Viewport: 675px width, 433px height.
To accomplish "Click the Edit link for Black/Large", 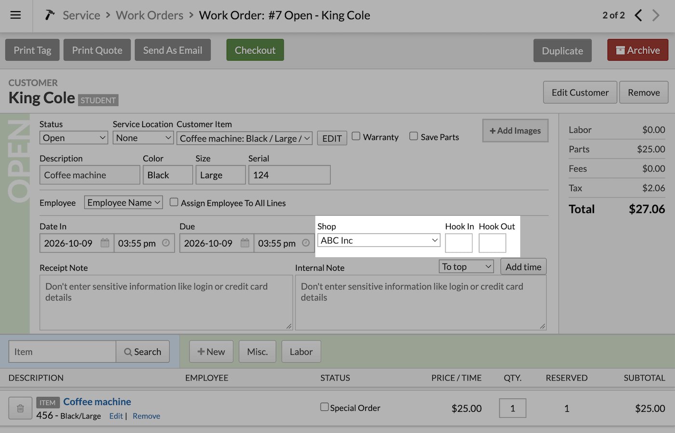I will tap(116, 416).
